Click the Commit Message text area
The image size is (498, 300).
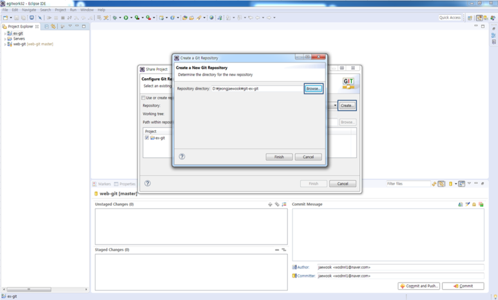click(388, 235)
